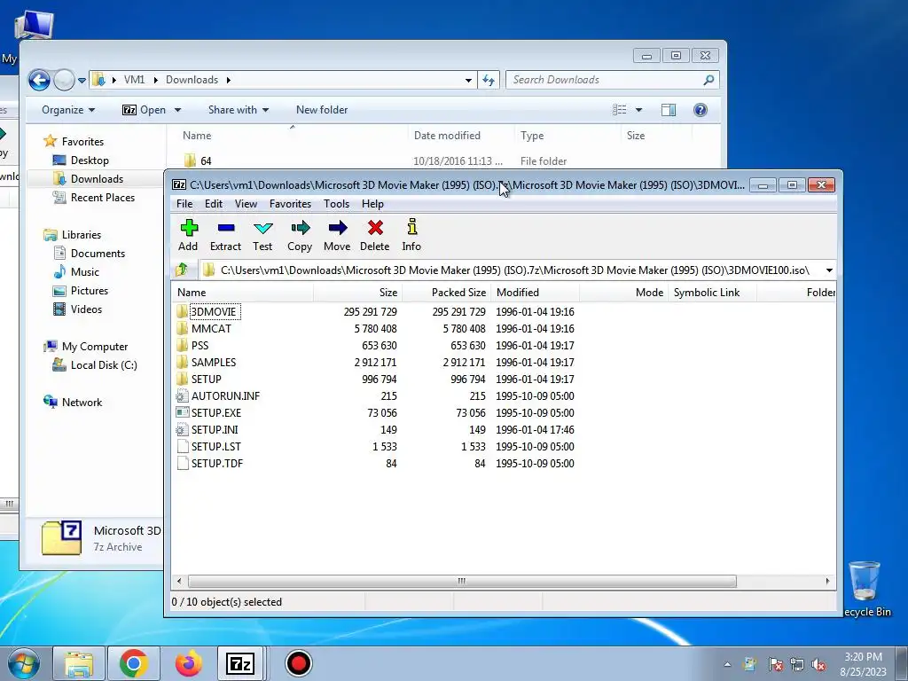Image resolution: width=908 pixels, height=681 pixels.
Task: Refresh the Downloads folder view
Action: tap(489, 80)
